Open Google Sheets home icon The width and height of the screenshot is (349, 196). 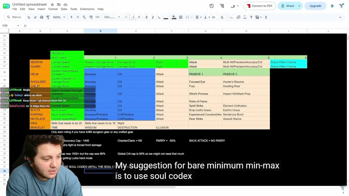tap(6, 6)
